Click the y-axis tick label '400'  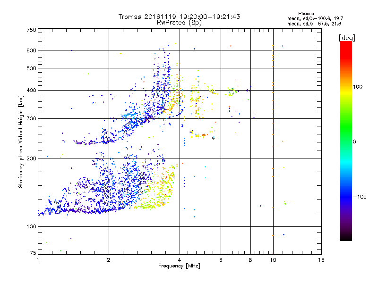(31, 90)
